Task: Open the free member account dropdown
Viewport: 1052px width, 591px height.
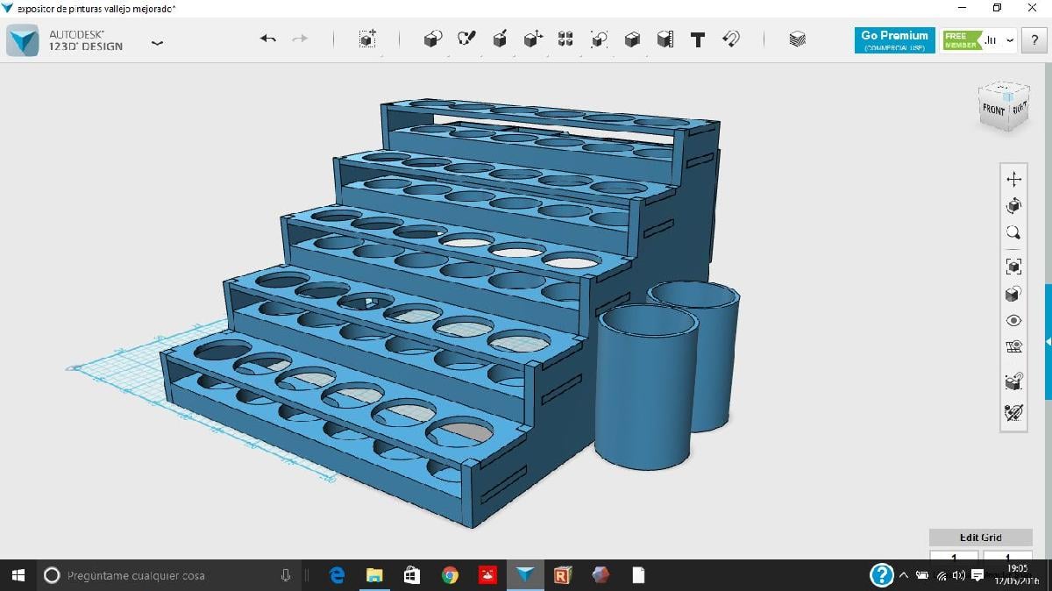Action: tap(1010, 40)
